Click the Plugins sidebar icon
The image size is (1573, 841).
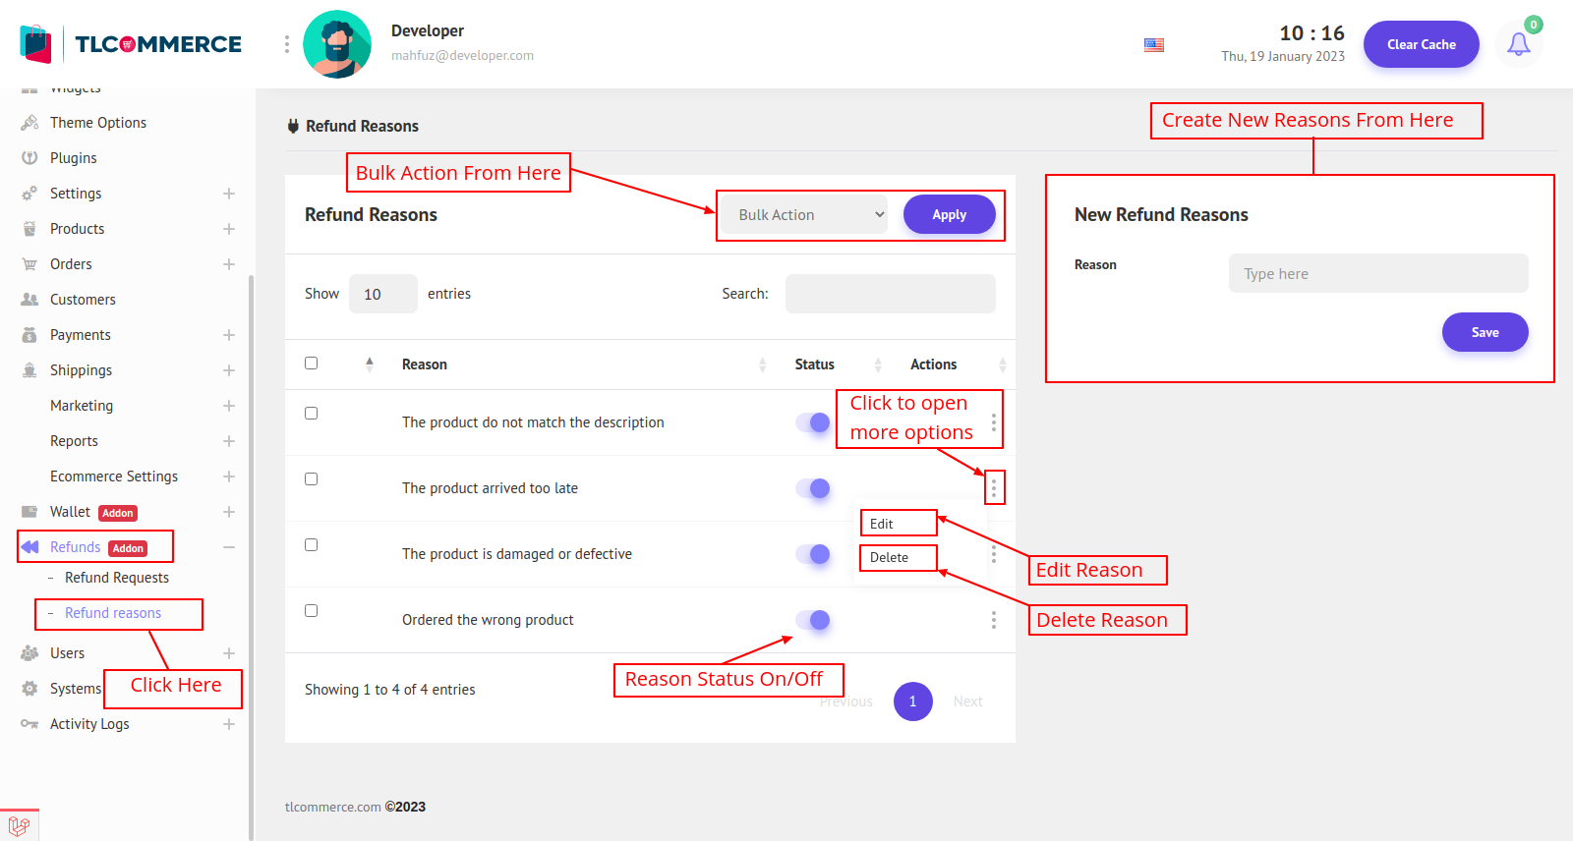29,158
